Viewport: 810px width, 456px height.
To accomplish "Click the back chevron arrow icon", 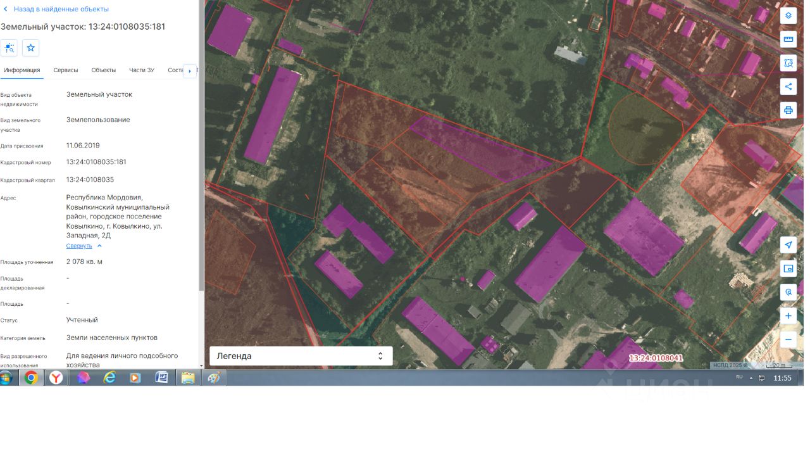I will (6, 9).
